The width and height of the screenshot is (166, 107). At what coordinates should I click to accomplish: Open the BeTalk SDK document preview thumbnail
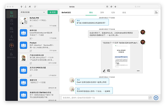point(121,57)
